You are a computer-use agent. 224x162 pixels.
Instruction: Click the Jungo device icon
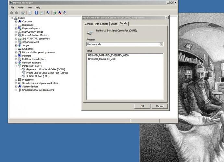tap(20, 45)
